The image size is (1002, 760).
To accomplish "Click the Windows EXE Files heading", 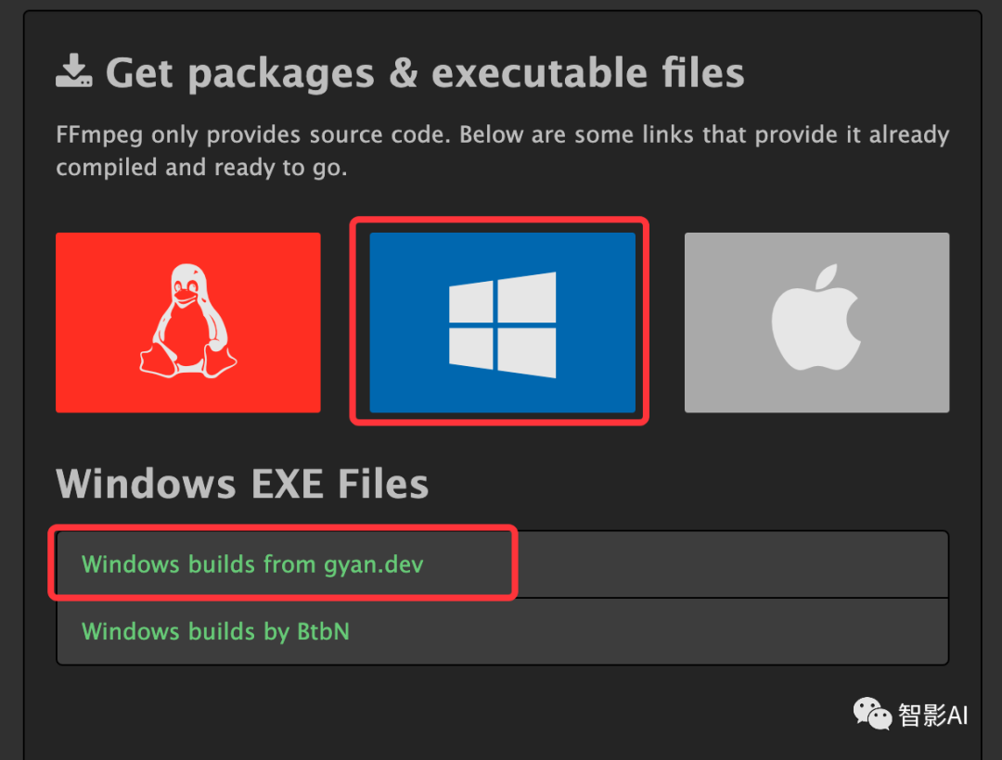I will click(242, 484).
